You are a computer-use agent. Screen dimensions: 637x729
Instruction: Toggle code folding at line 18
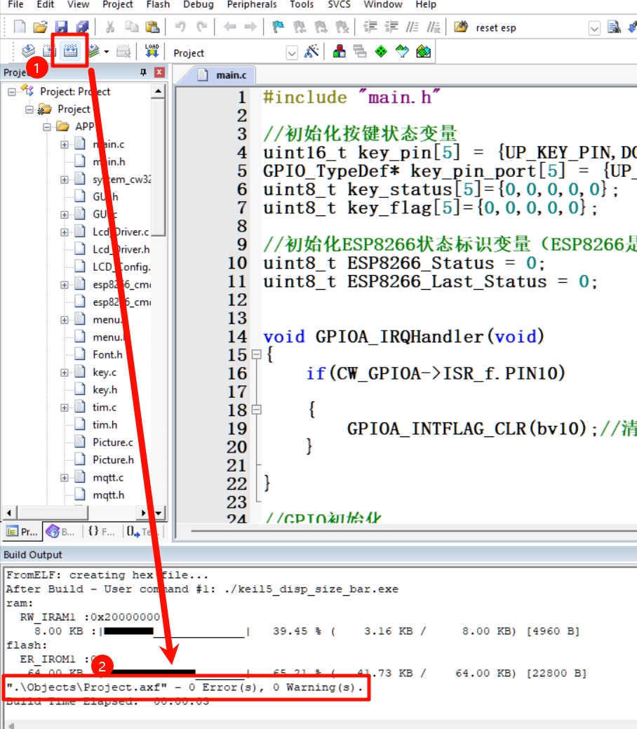(256, 410)
